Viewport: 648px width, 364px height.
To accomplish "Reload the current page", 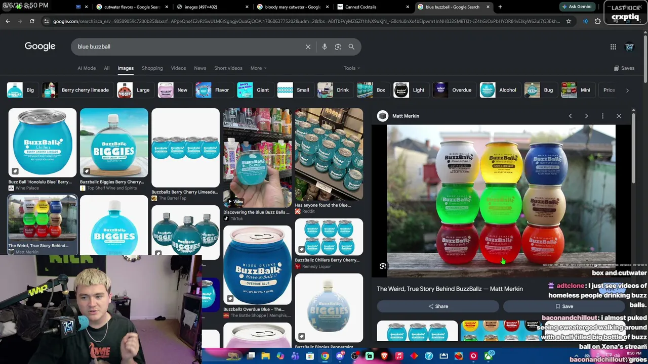I will click(x=32, y=21).
